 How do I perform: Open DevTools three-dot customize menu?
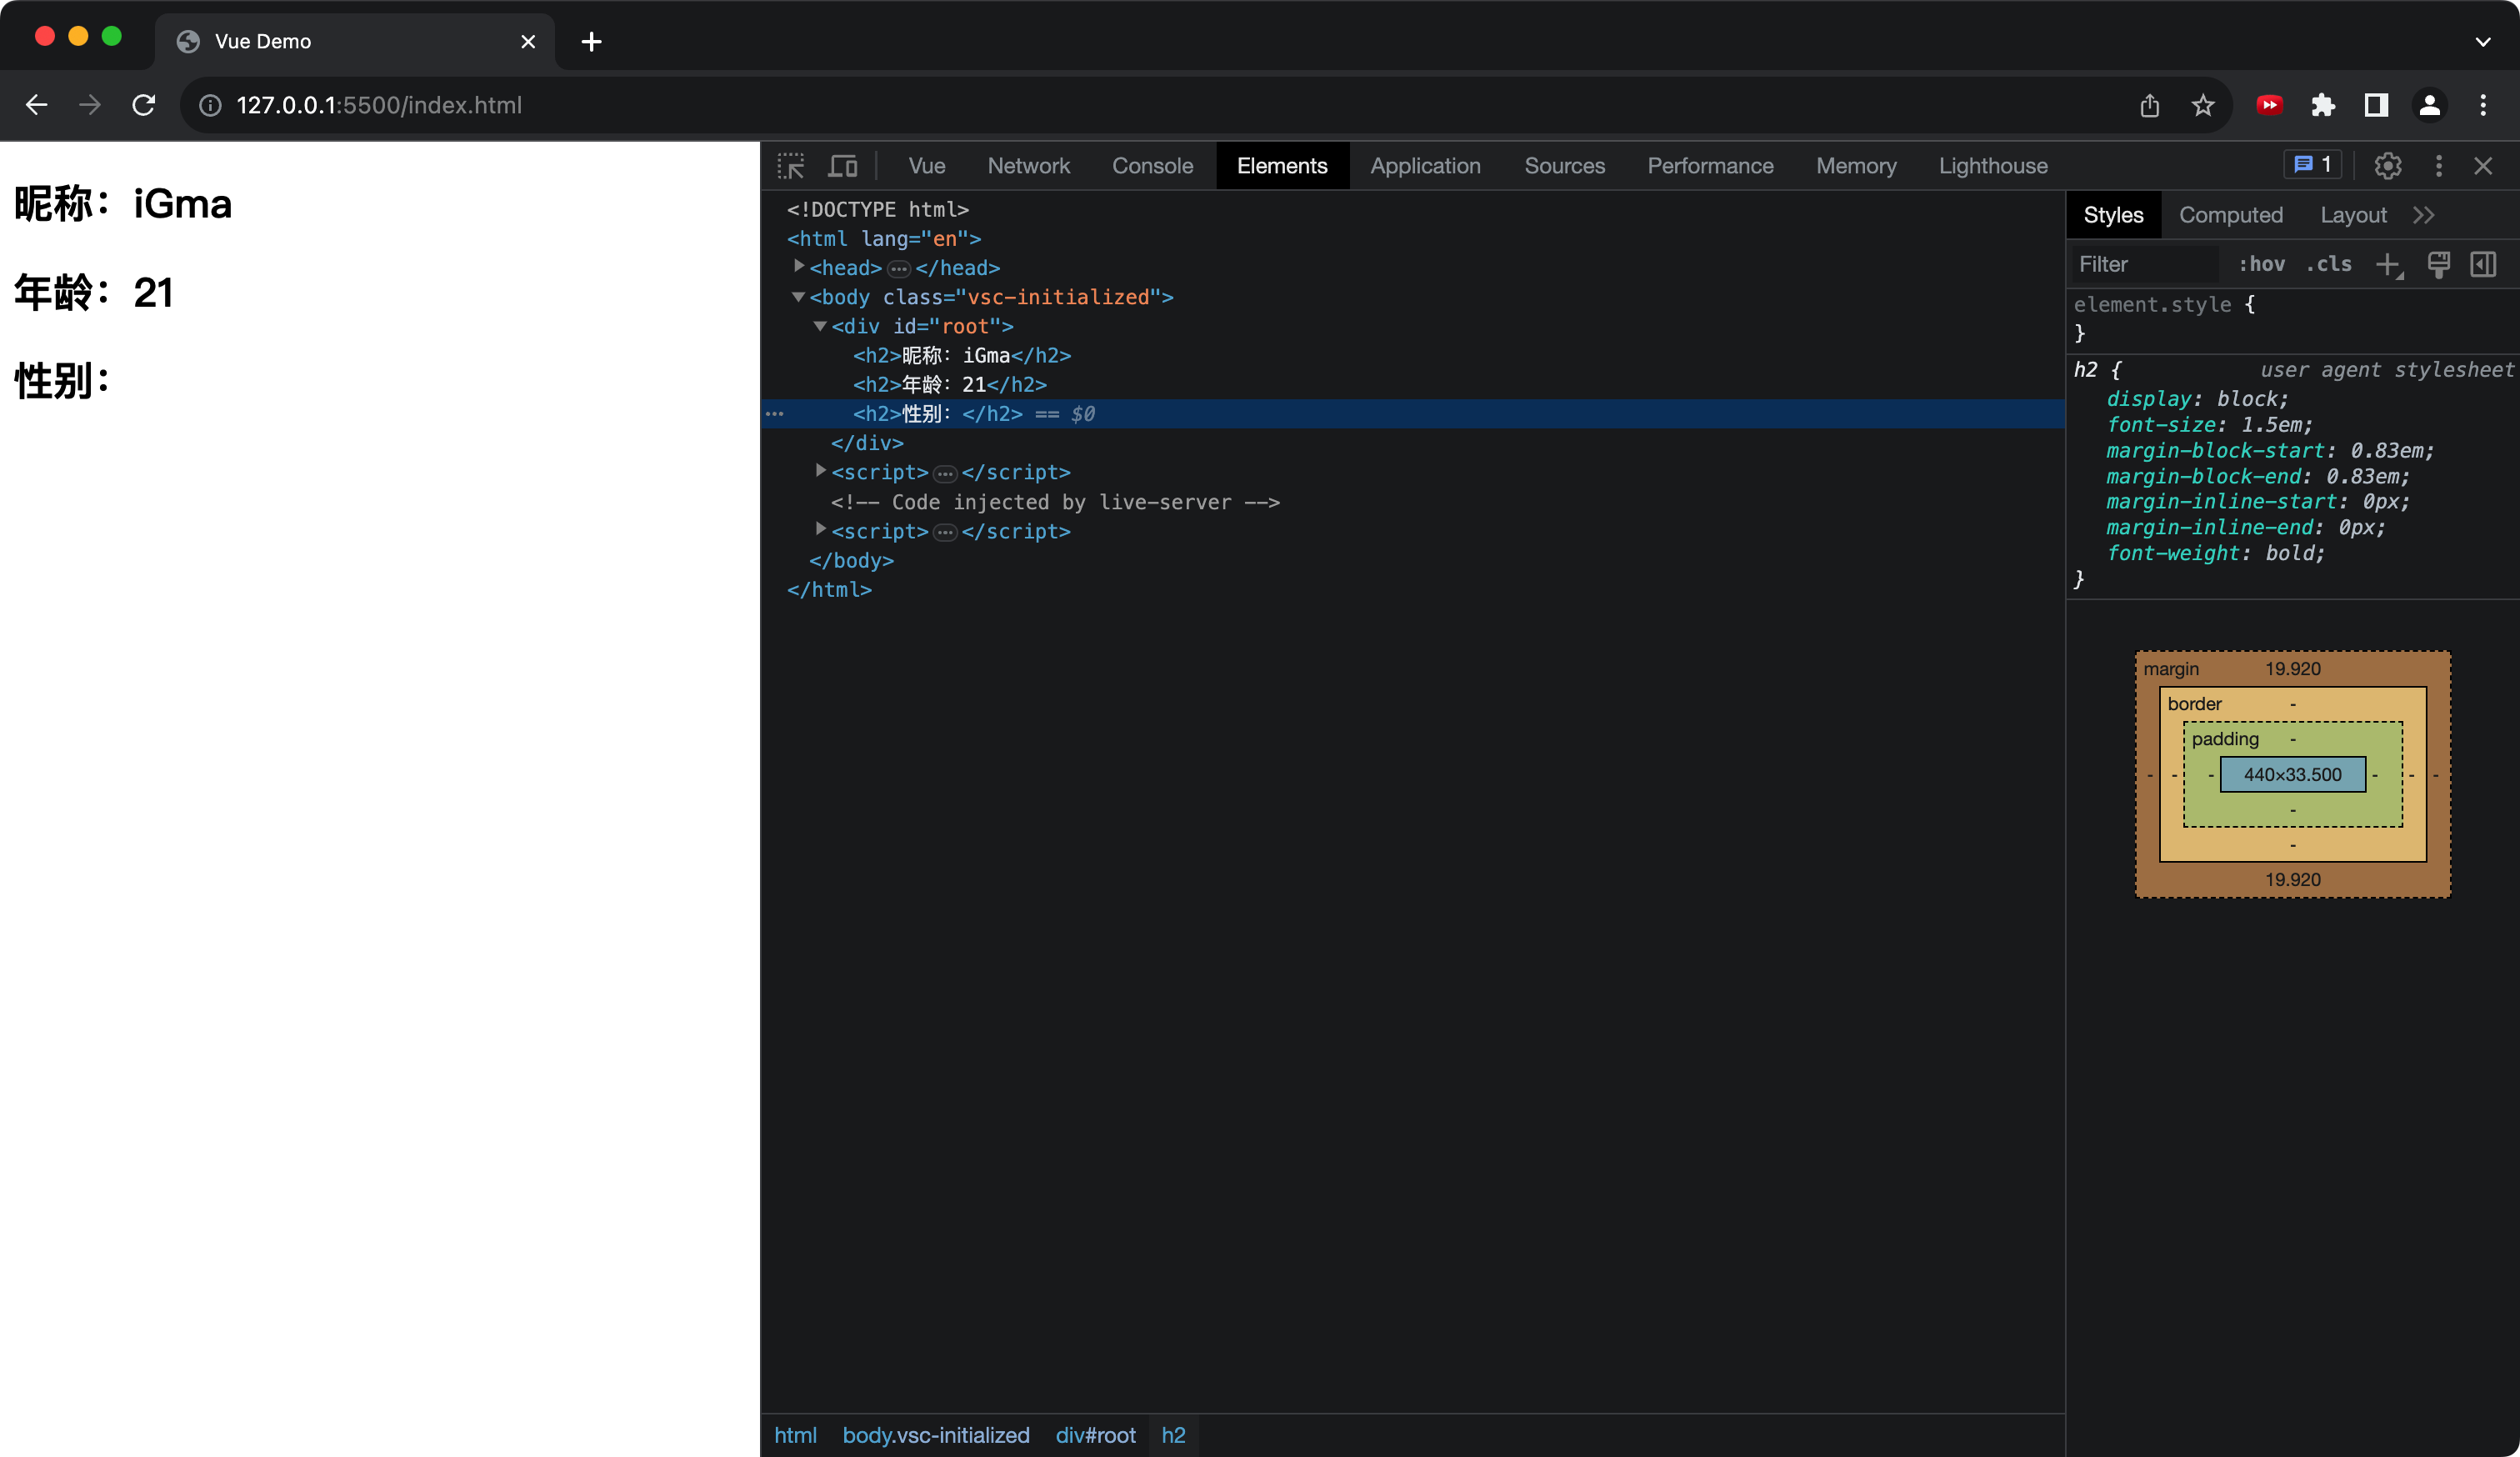click(2438, 166)
